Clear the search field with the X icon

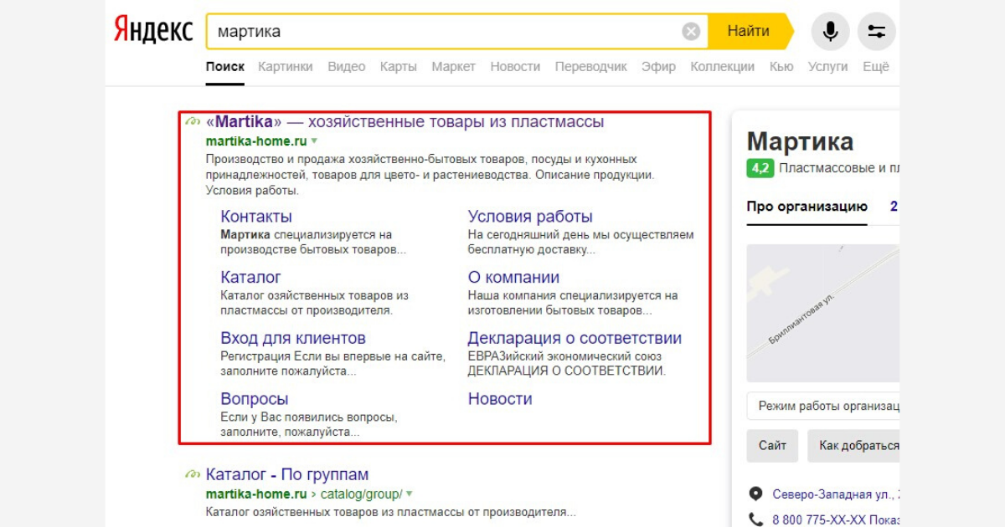click(691, 32)
